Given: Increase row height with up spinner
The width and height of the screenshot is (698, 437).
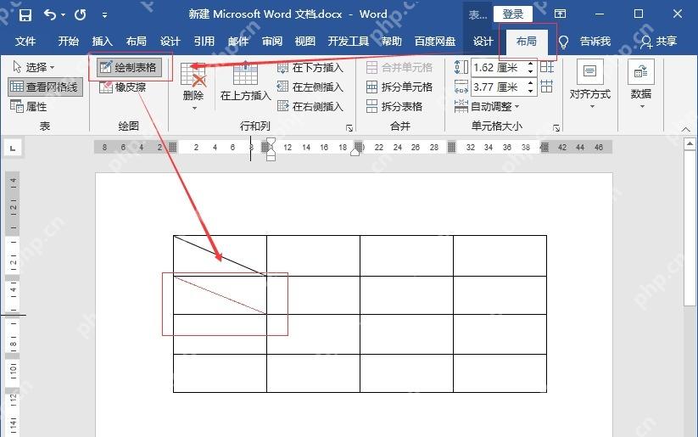Looking at the screenshot, I should point(531,64).
